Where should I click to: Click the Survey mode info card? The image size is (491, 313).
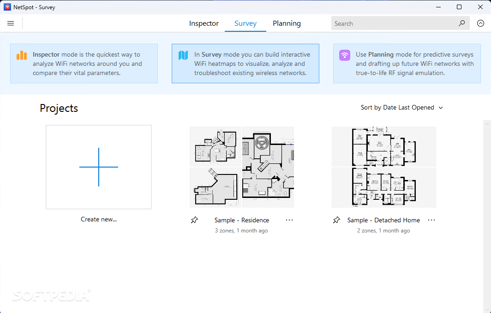click(x=245, y=64)
